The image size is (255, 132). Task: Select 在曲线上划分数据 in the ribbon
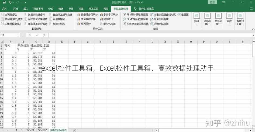coord(36,24)
